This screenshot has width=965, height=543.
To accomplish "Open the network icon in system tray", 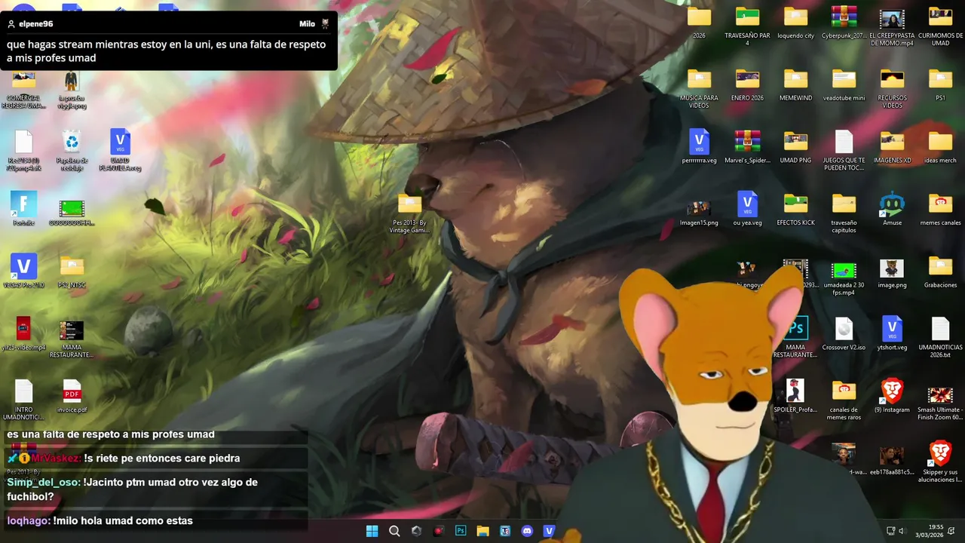I will [x=890, y=531].
